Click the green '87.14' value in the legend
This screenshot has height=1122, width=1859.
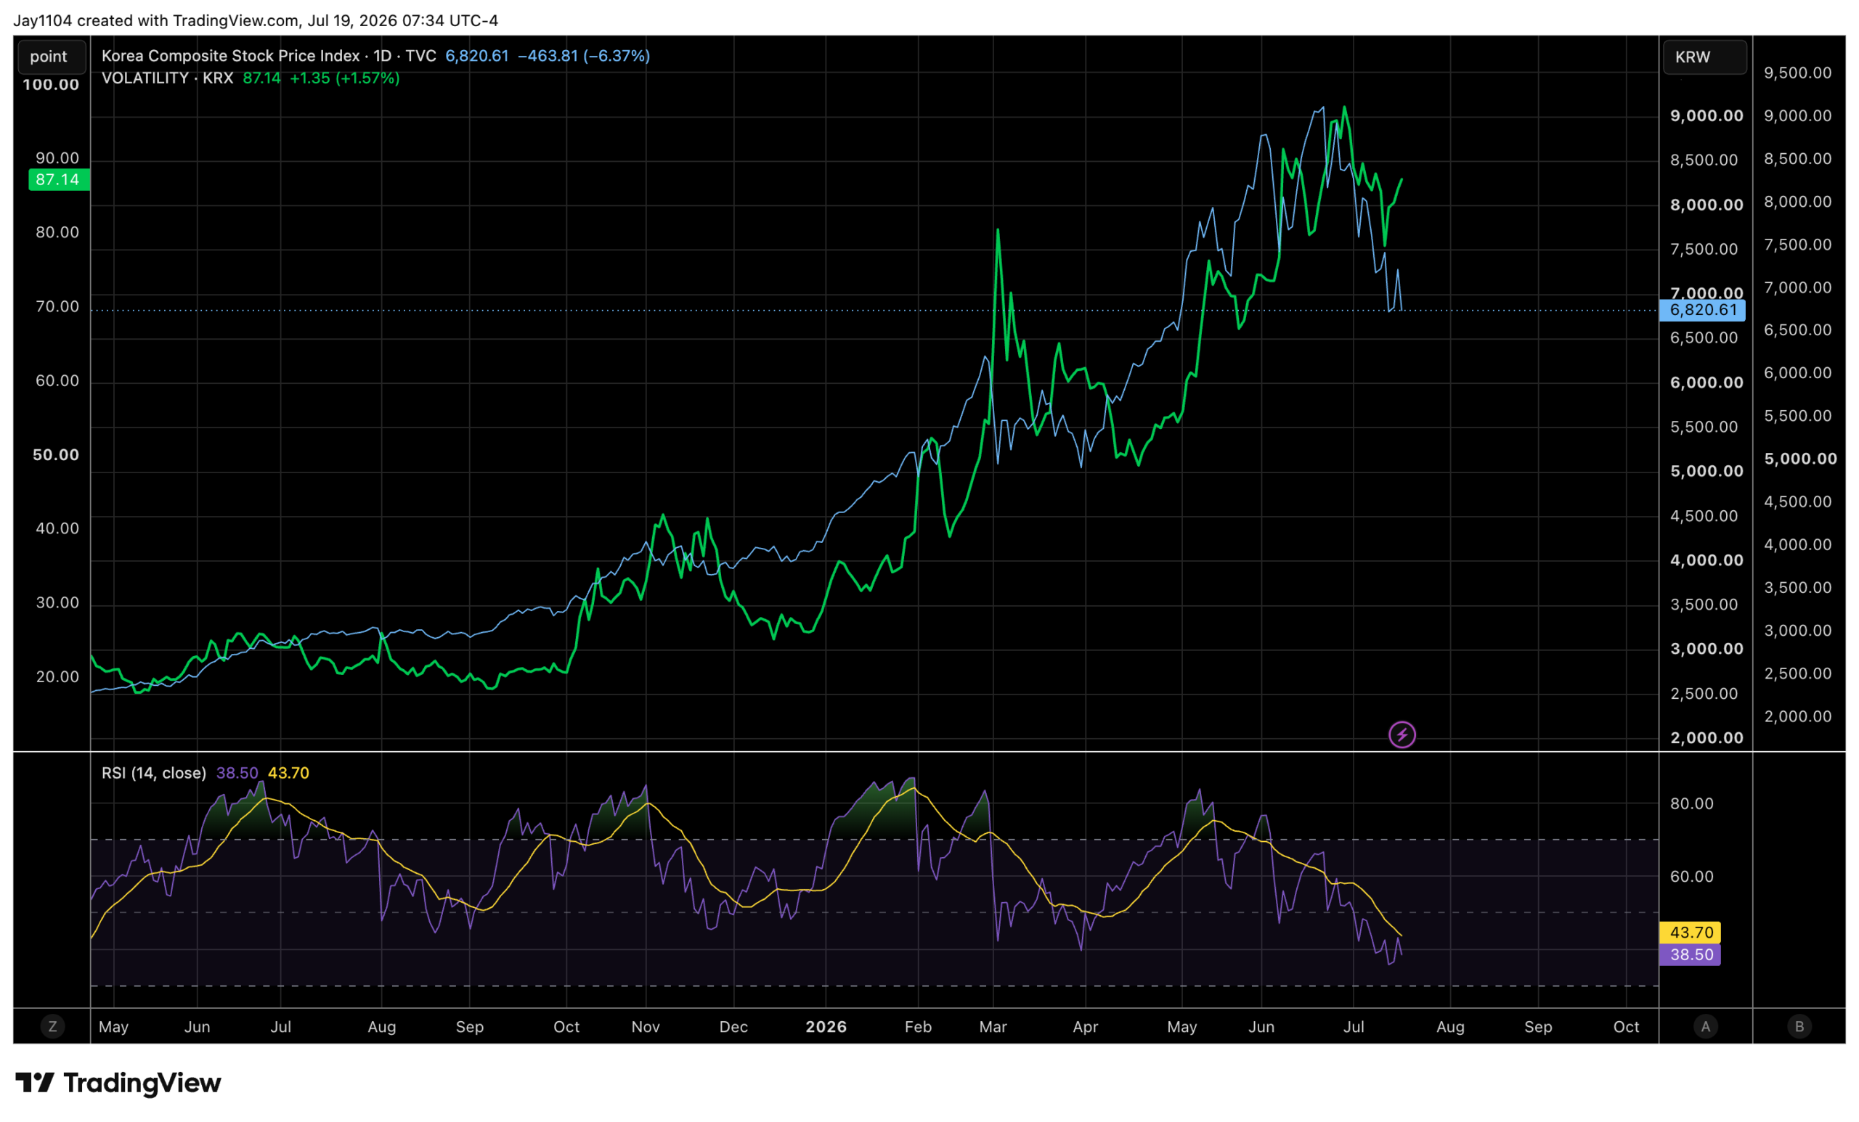(261, 78)
